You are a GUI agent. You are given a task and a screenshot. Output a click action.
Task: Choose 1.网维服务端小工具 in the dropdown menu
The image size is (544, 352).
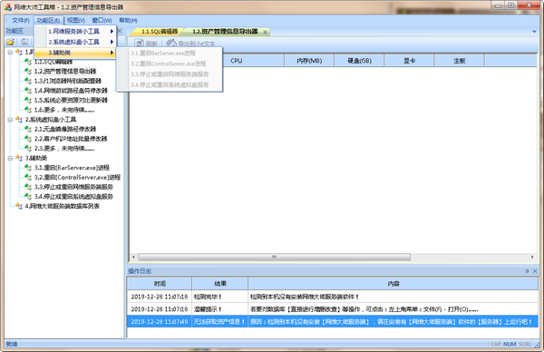pos(75,31)
